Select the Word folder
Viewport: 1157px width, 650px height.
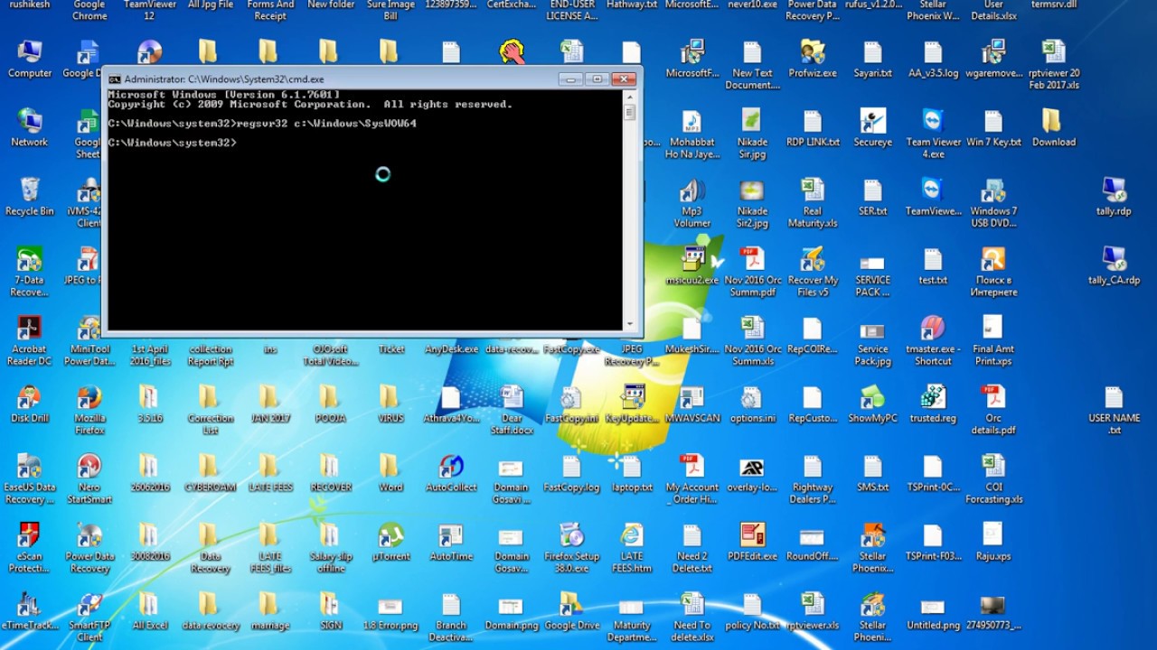pyautogui.click(x=390, y=472)
